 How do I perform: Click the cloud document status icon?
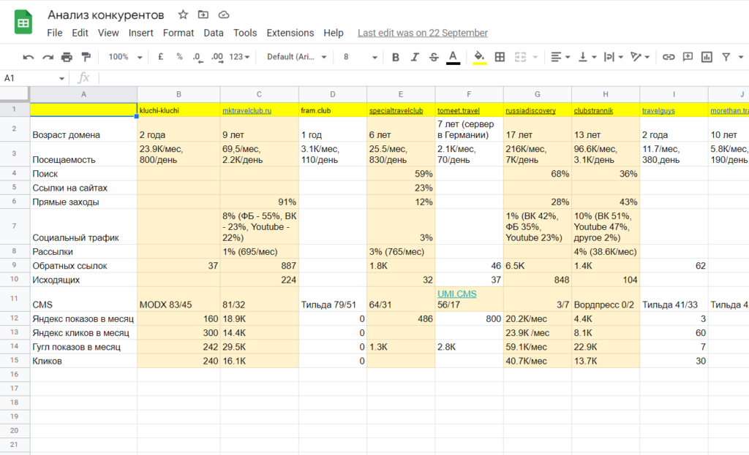pyautogui.click(x=224, y=15)
